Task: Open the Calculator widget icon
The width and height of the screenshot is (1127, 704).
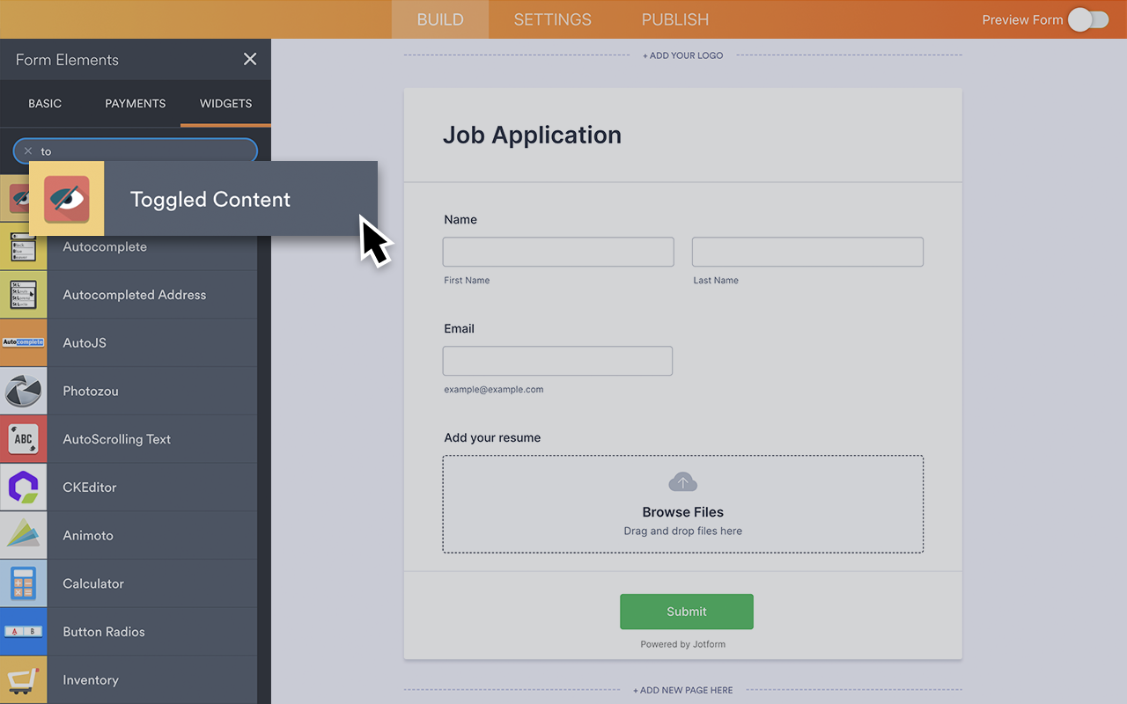Action: (x=24, y=583)
